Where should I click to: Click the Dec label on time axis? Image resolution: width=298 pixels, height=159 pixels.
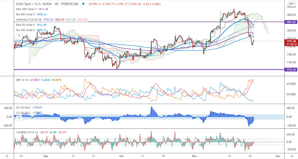(278, 156)
